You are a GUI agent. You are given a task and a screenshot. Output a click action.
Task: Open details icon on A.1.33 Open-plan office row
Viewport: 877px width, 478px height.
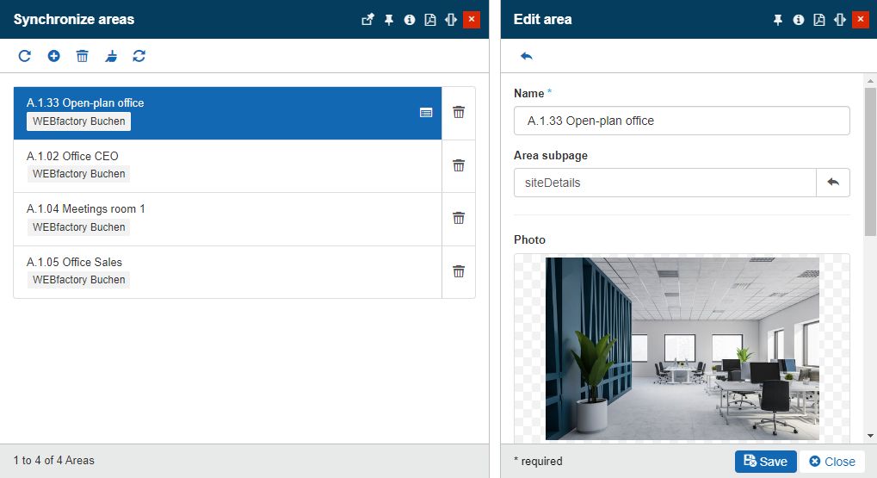coord(426,112)
